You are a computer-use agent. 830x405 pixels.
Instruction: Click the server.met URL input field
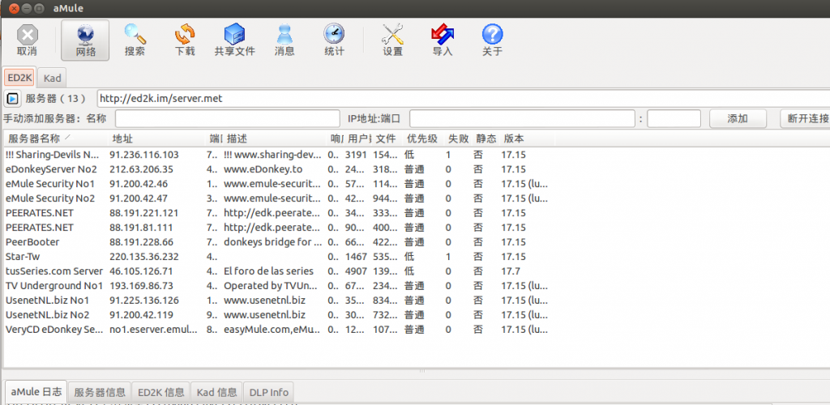463,98
